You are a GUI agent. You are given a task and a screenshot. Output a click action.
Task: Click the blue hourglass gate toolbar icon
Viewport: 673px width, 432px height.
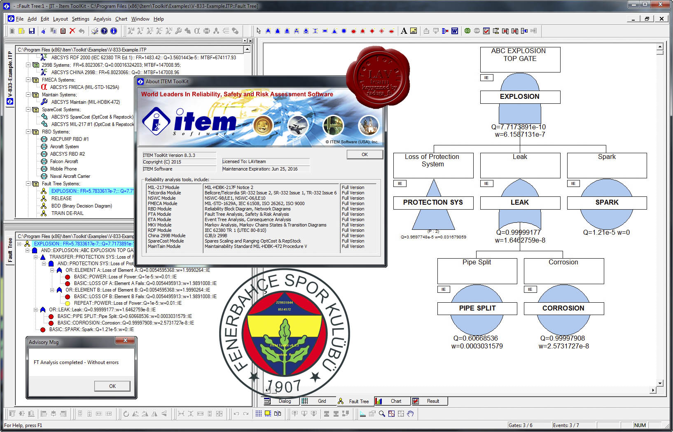(x=315, y=31)
